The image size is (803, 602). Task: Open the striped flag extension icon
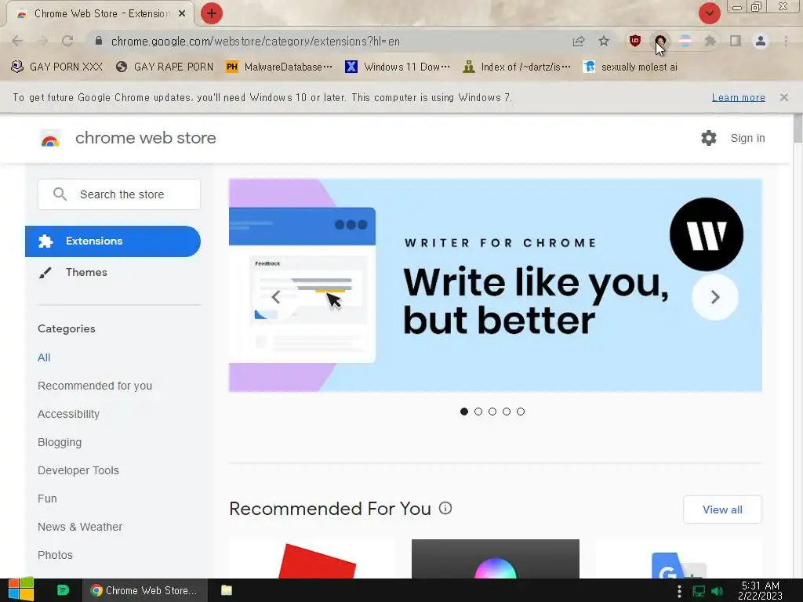(x=685, y=41)
